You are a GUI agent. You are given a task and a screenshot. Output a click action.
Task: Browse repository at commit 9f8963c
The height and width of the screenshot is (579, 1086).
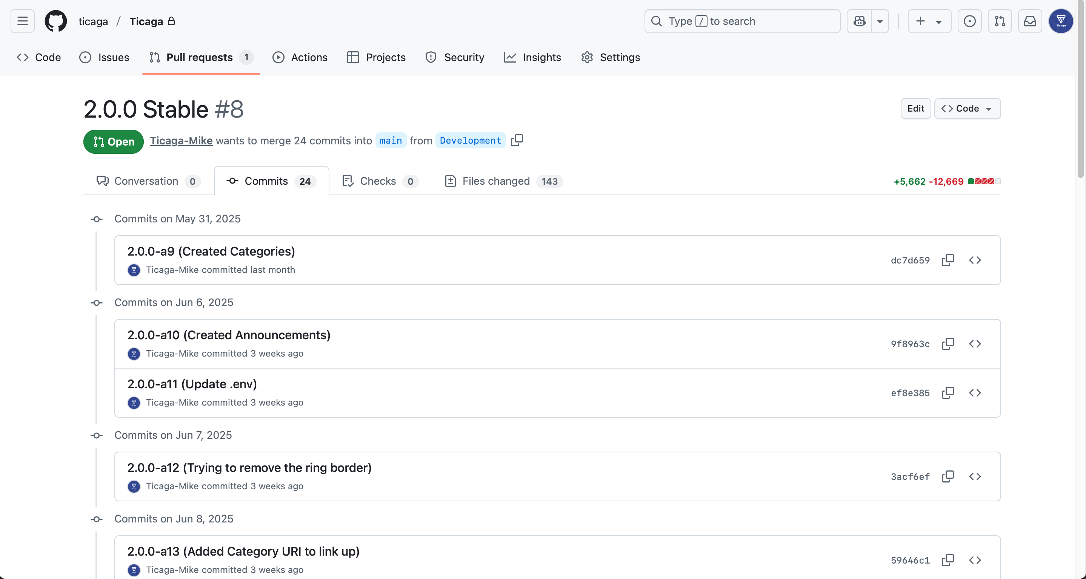975,344
